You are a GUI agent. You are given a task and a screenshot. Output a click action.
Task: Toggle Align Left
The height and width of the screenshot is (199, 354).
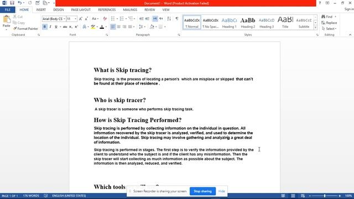(113, 27)
